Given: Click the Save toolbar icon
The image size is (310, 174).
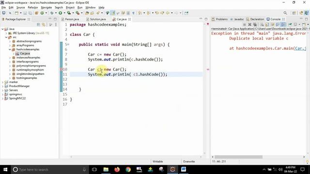Looking at the screenshot, I should pos(25,13).
